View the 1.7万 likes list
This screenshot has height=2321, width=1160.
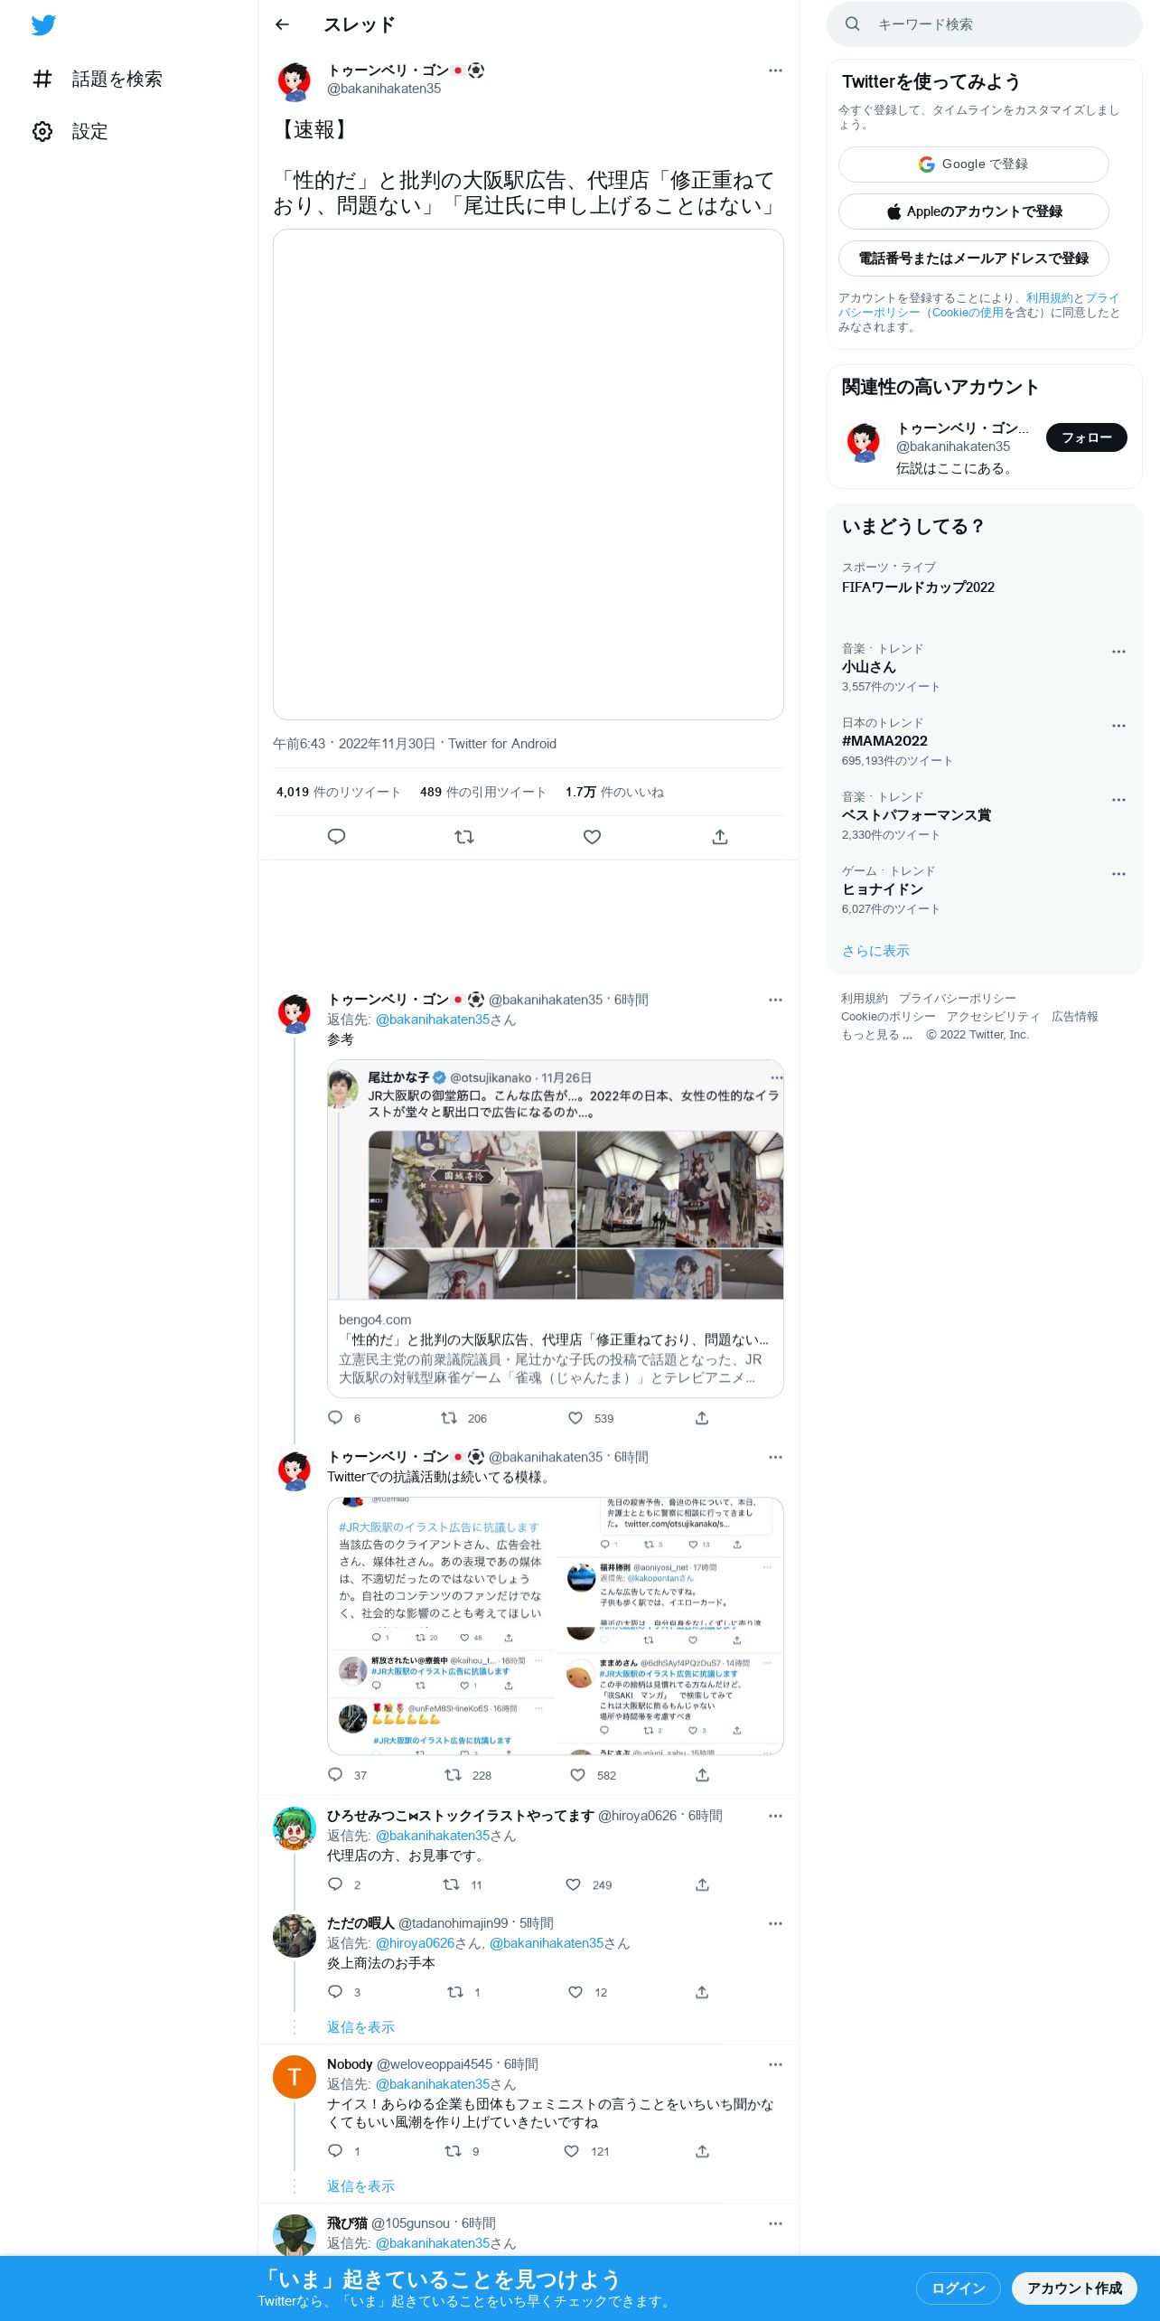614,792
